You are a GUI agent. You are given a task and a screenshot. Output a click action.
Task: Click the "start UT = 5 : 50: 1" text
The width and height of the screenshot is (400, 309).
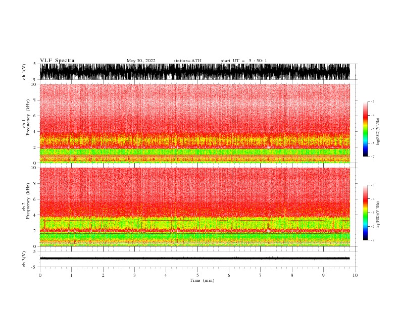[243, 61]
